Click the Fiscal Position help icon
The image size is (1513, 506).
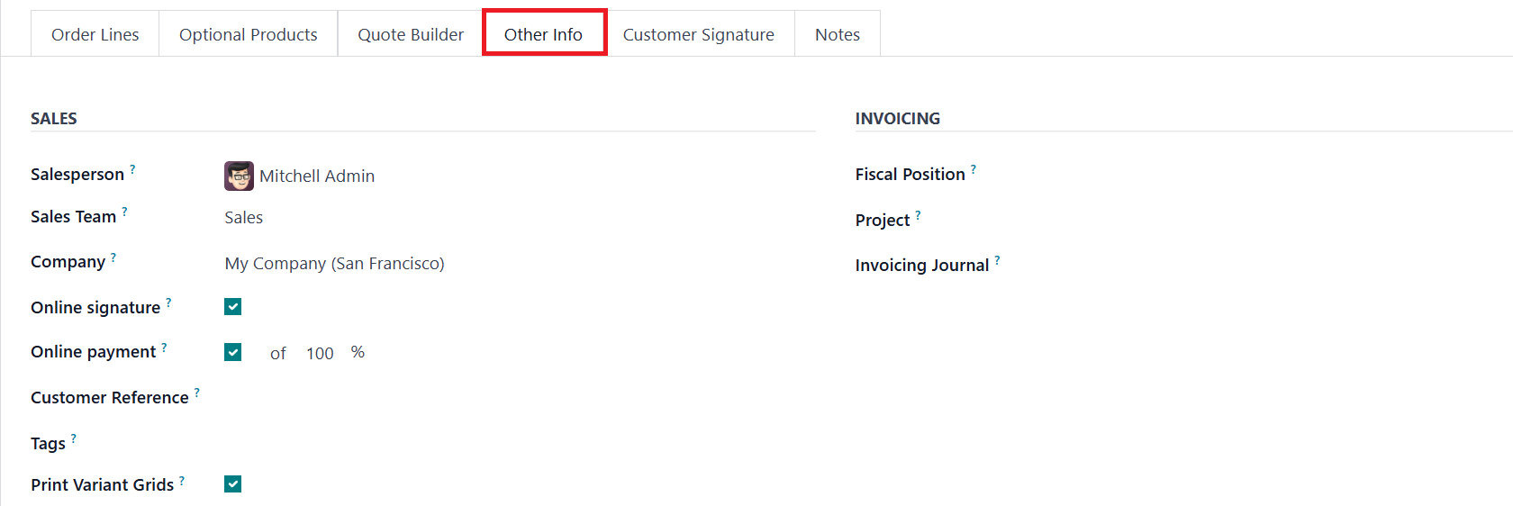[974, 168]
